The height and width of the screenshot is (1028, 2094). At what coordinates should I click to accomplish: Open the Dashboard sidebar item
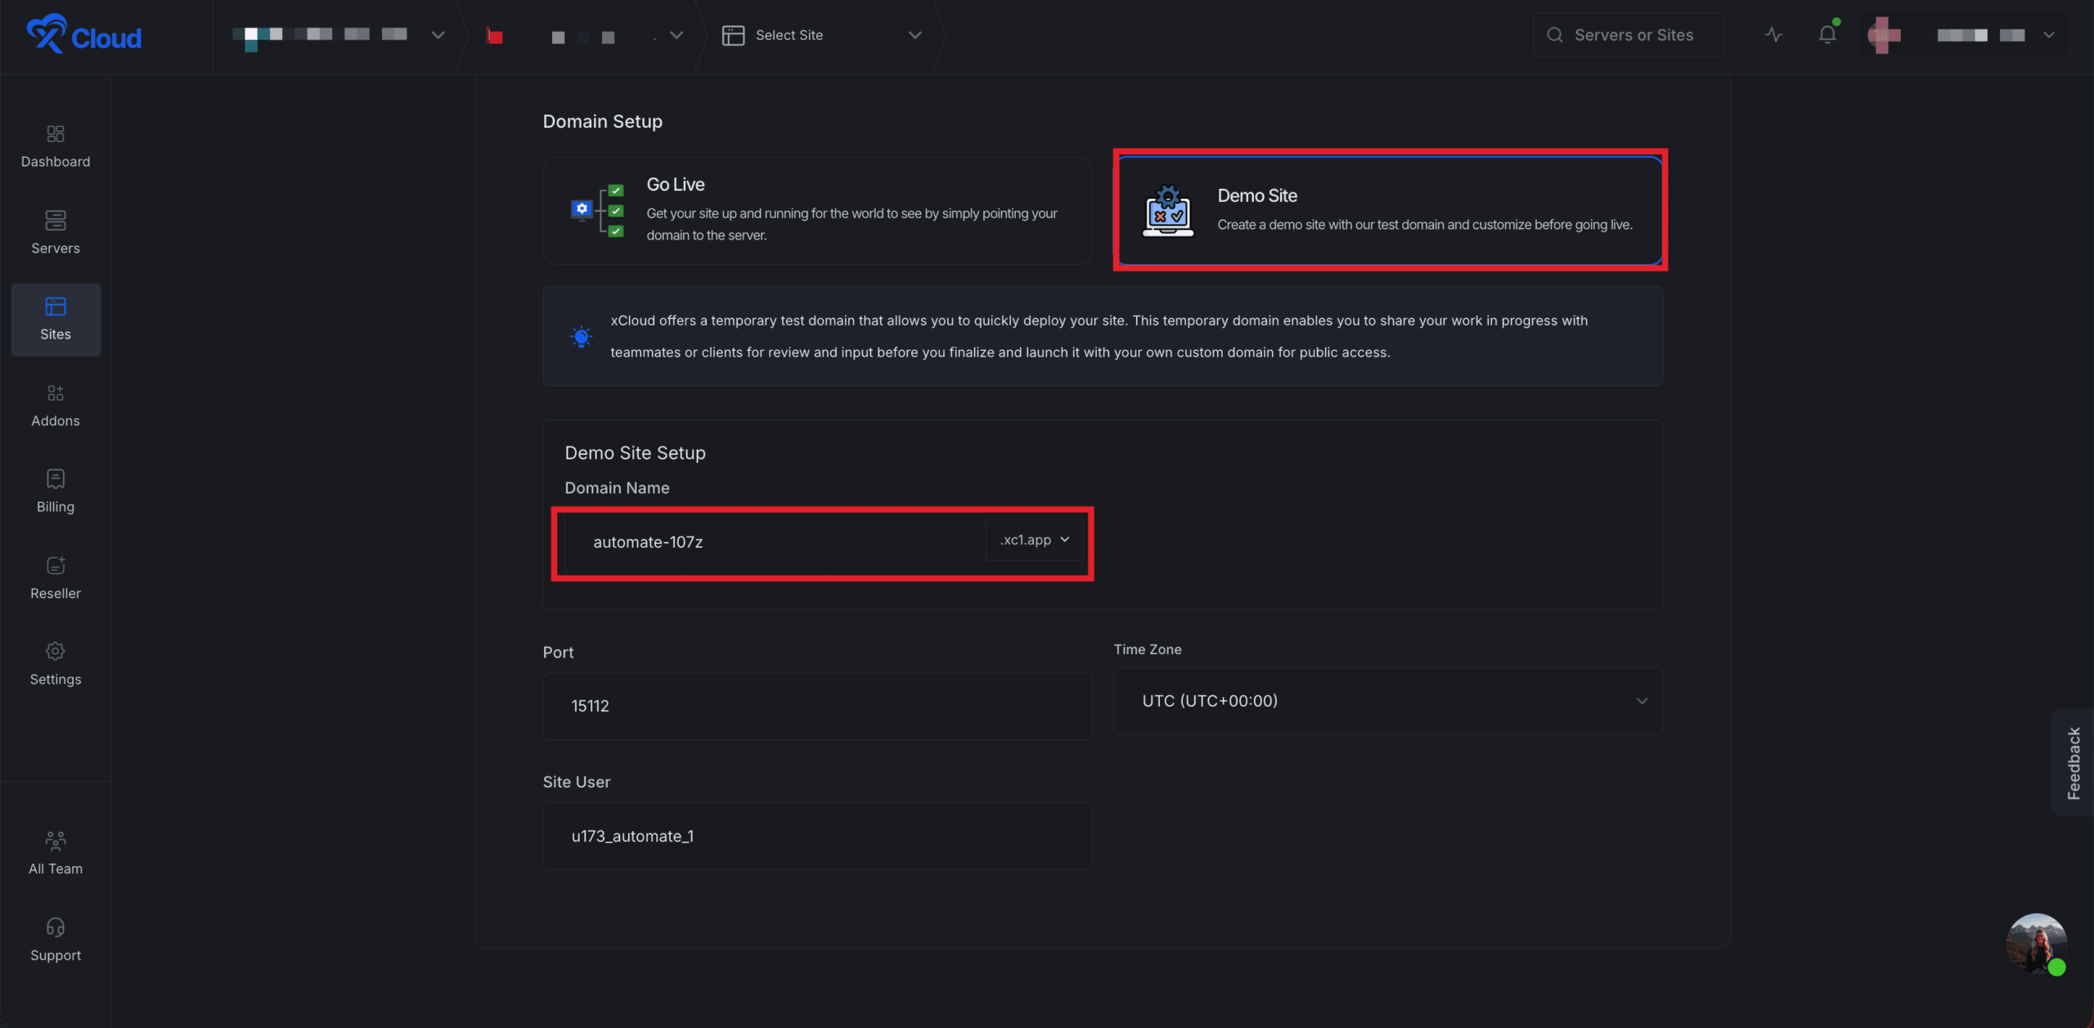[x=56, y=146]
